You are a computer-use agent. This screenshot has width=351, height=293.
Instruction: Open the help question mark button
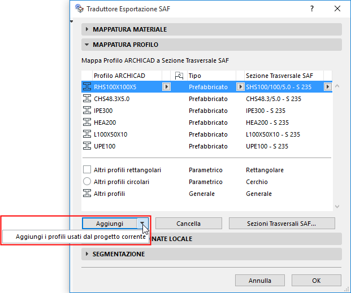(312, 8)
